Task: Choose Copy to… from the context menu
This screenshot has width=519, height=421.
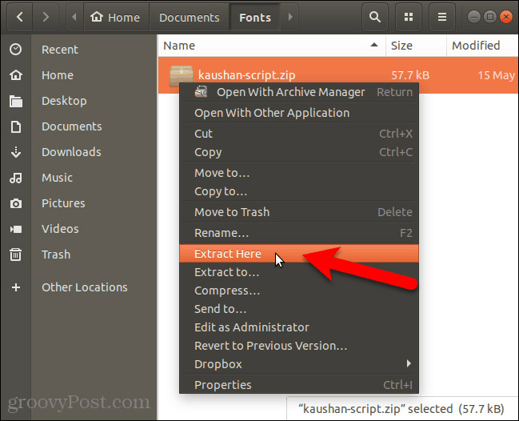Action: [x=299, y=191]
